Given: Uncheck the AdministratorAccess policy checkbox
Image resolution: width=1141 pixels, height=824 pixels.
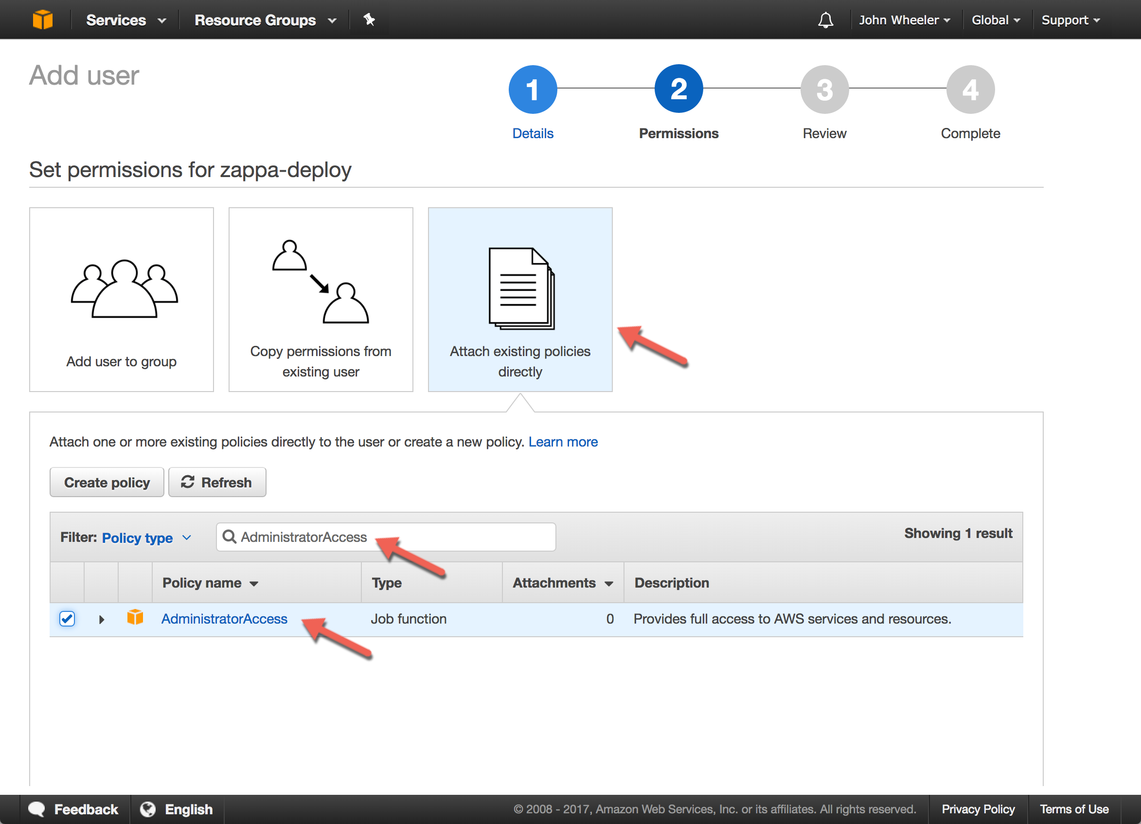Looking at the screenshot, I should [67, 618].
